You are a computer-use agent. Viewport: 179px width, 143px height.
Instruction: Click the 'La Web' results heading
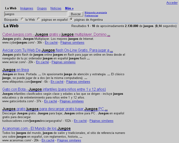click(x=11, y=26)
